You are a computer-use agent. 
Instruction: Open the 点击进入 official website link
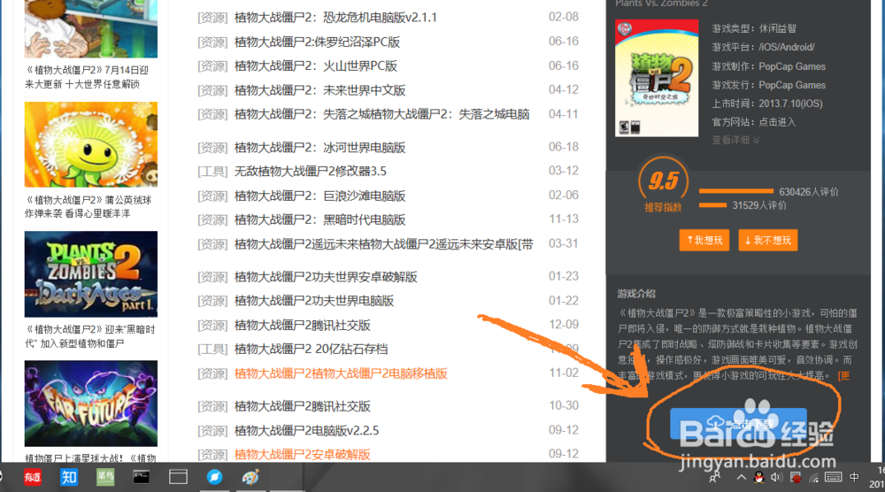(x=777, y=122)
